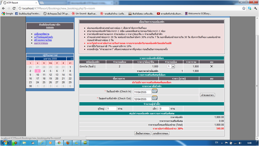The width and height of the screenshot is (259, 146).
Task: Open the Un-Sound bookmark
Action: tap(84, 14)
